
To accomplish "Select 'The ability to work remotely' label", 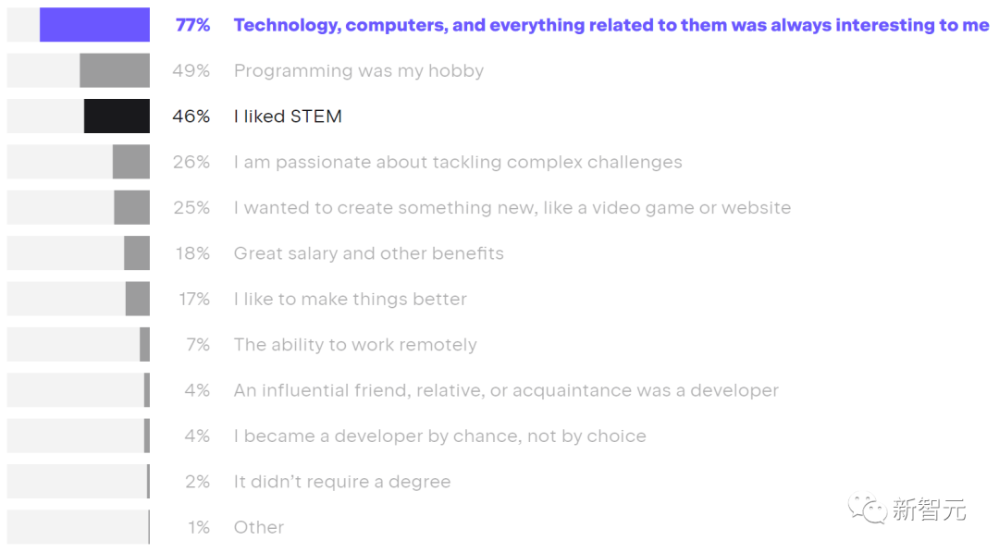I will tap(355, 345).
